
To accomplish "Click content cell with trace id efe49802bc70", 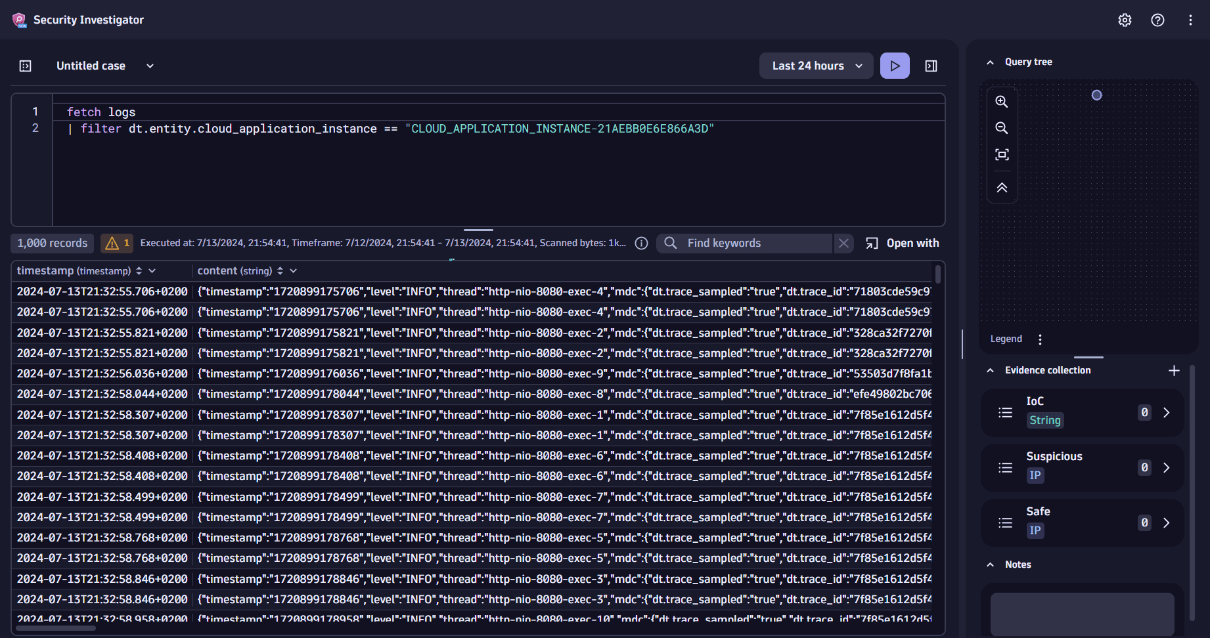I will point(564,394).
